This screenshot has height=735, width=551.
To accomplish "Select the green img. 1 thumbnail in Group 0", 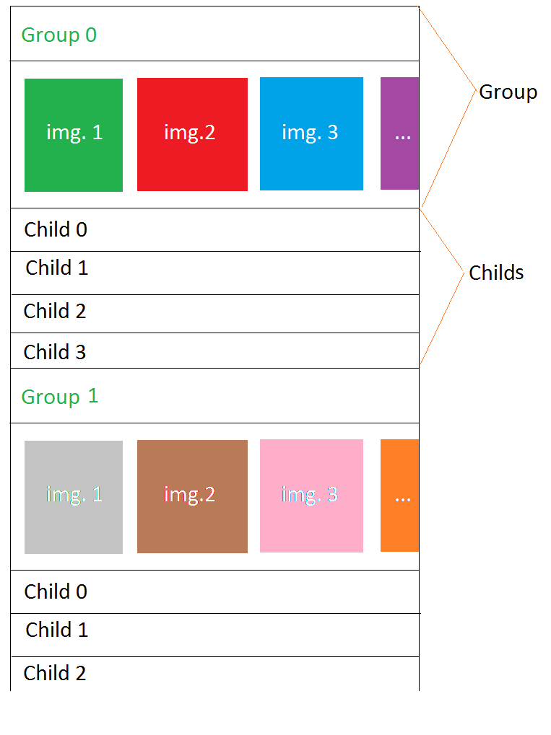I will point(74,135).
